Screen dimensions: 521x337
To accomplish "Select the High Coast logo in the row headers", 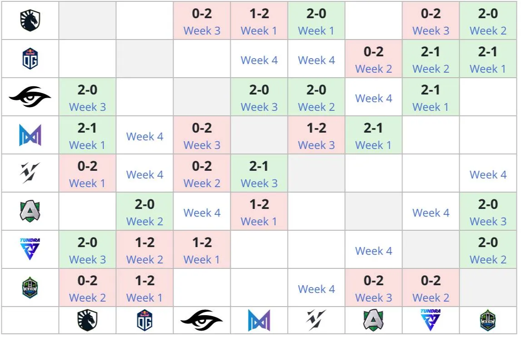I will point(30,287).
